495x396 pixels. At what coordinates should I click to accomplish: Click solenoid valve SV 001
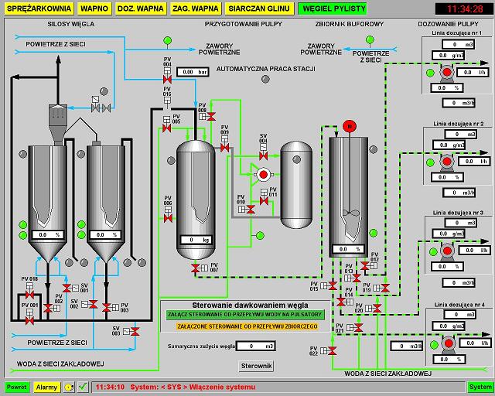pyautogui.click(x=67, y=288)
